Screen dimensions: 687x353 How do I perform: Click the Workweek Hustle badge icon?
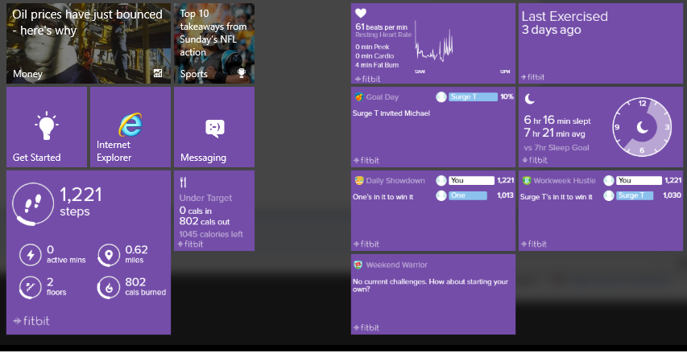[526, 181]
